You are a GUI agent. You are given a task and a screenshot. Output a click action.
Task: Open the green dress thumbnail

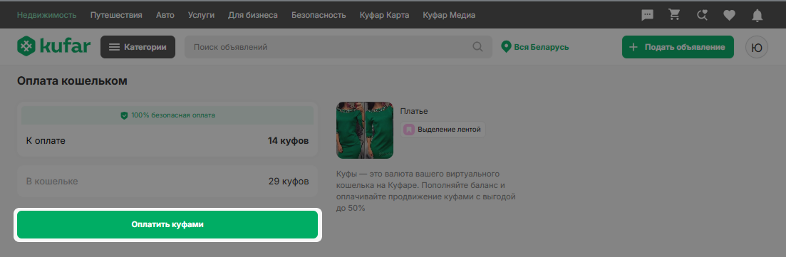pyautogui.click(x=365, y=130)
